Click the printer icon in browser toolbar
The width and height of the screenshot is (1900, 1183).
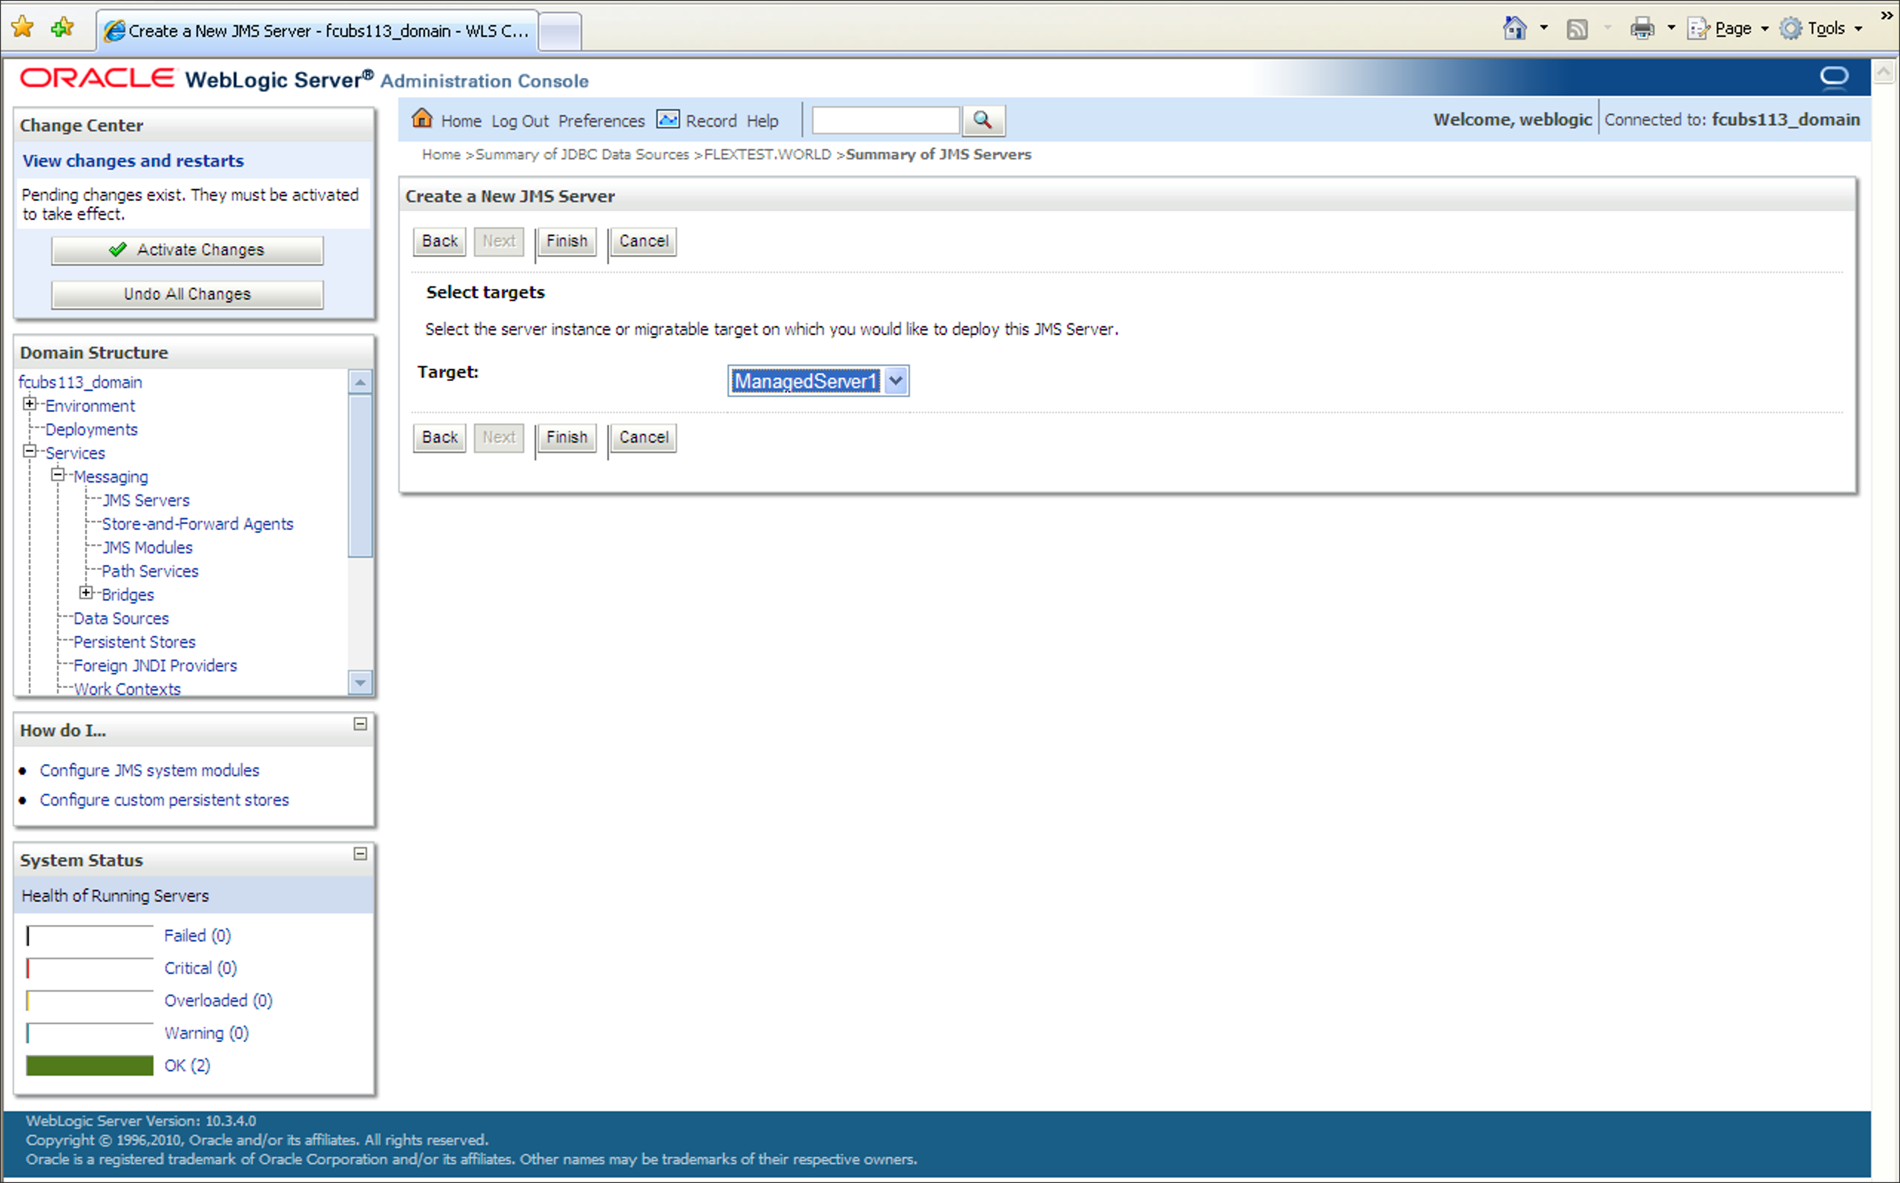pyautogui.click(x=1642, y=30)
